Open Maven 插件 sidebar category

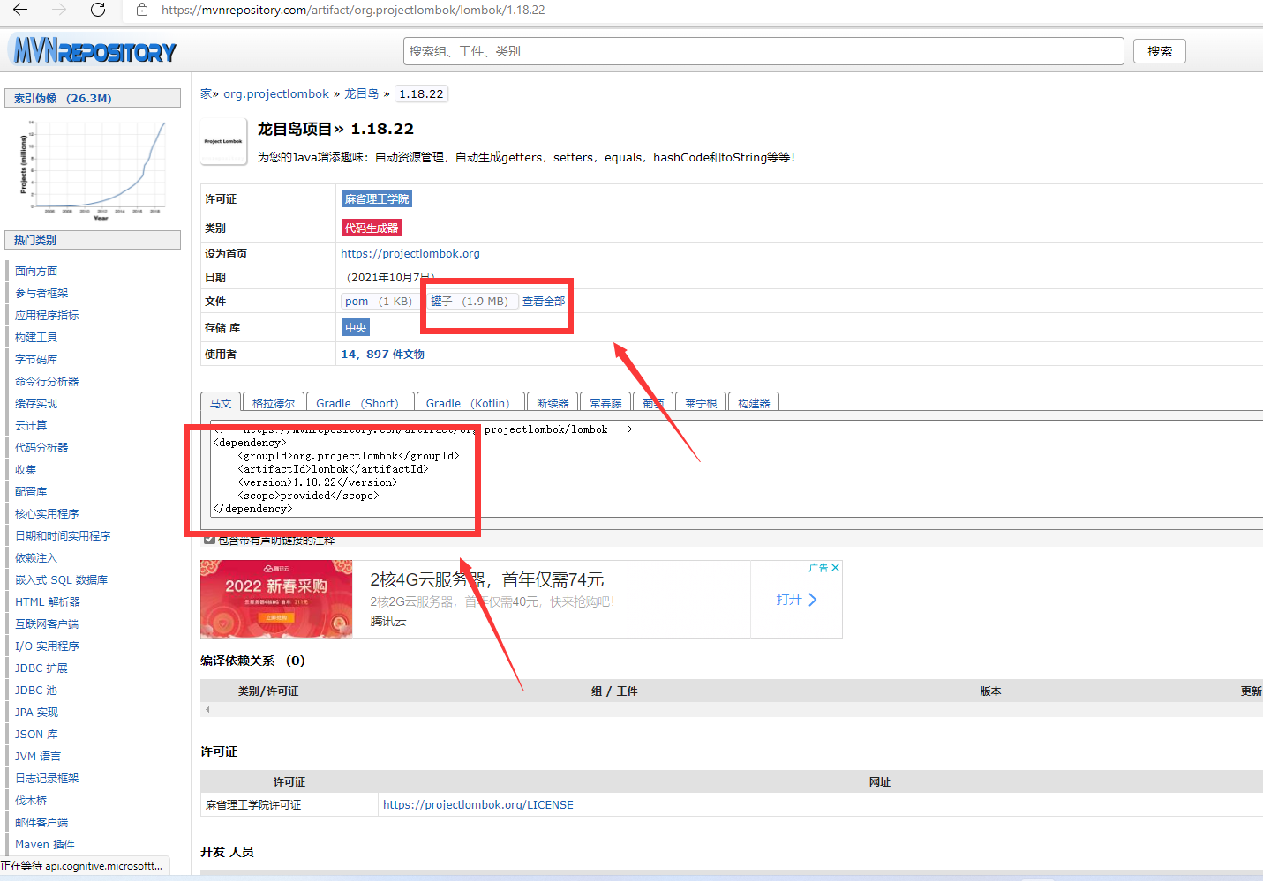[x=45, y=844]
